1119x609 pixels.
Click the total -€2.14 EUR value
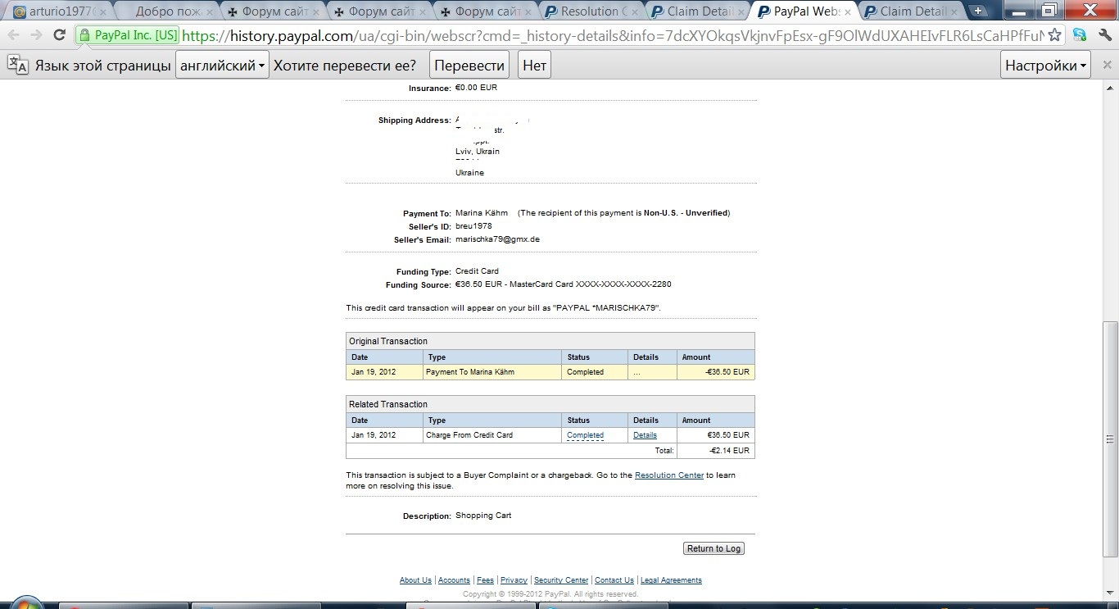coord(729,451)
